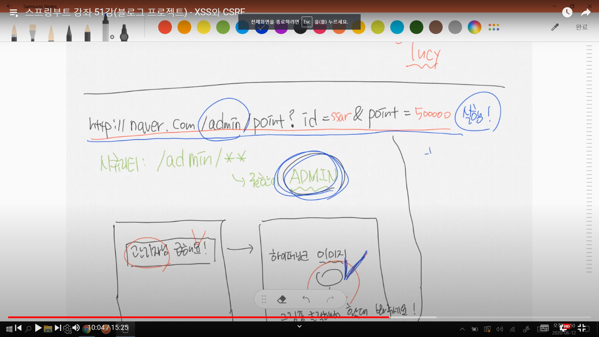The height and width of the screenshot is (337, 599).
Task: Pick the eyedropper color picker tool
Action: (x=555, y=27)
